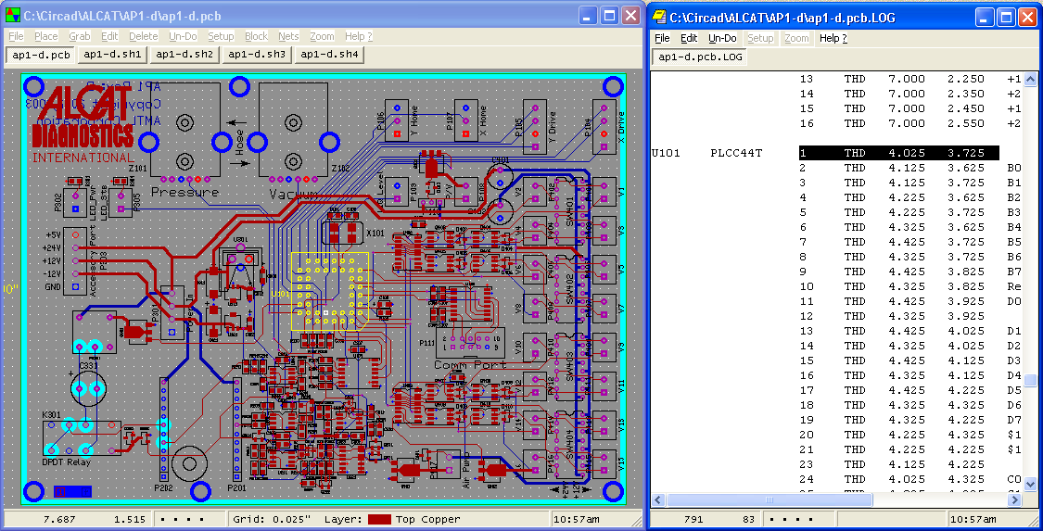Screen dimensions: 1043x531
Task: Switch to the ap1-d.sh1 tab
Action: pyautogui.click(x=112, y=55)
